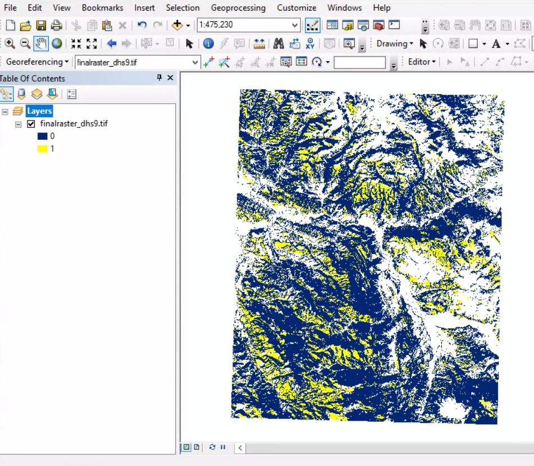Open the map scale dropdown
The image size is (534, 466).
pos(296,25)
